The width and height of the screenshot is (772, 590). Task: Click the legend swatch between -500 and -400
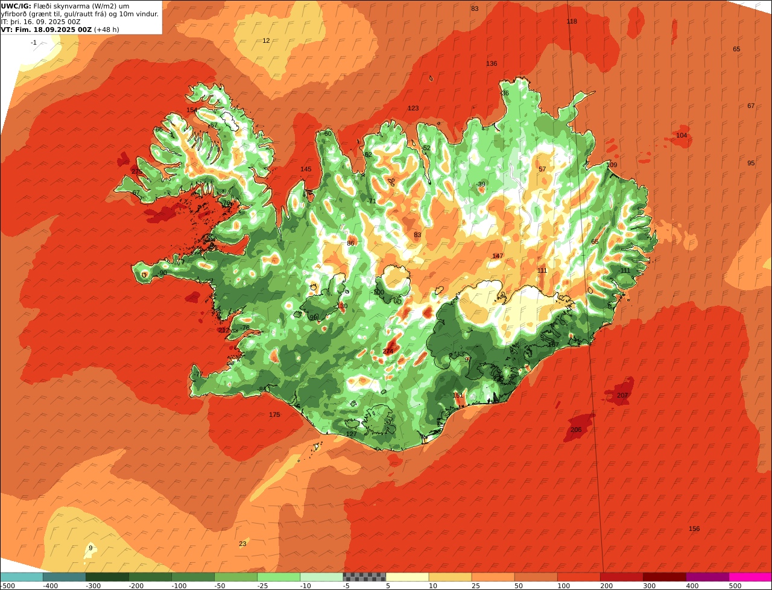click(21, 577)
